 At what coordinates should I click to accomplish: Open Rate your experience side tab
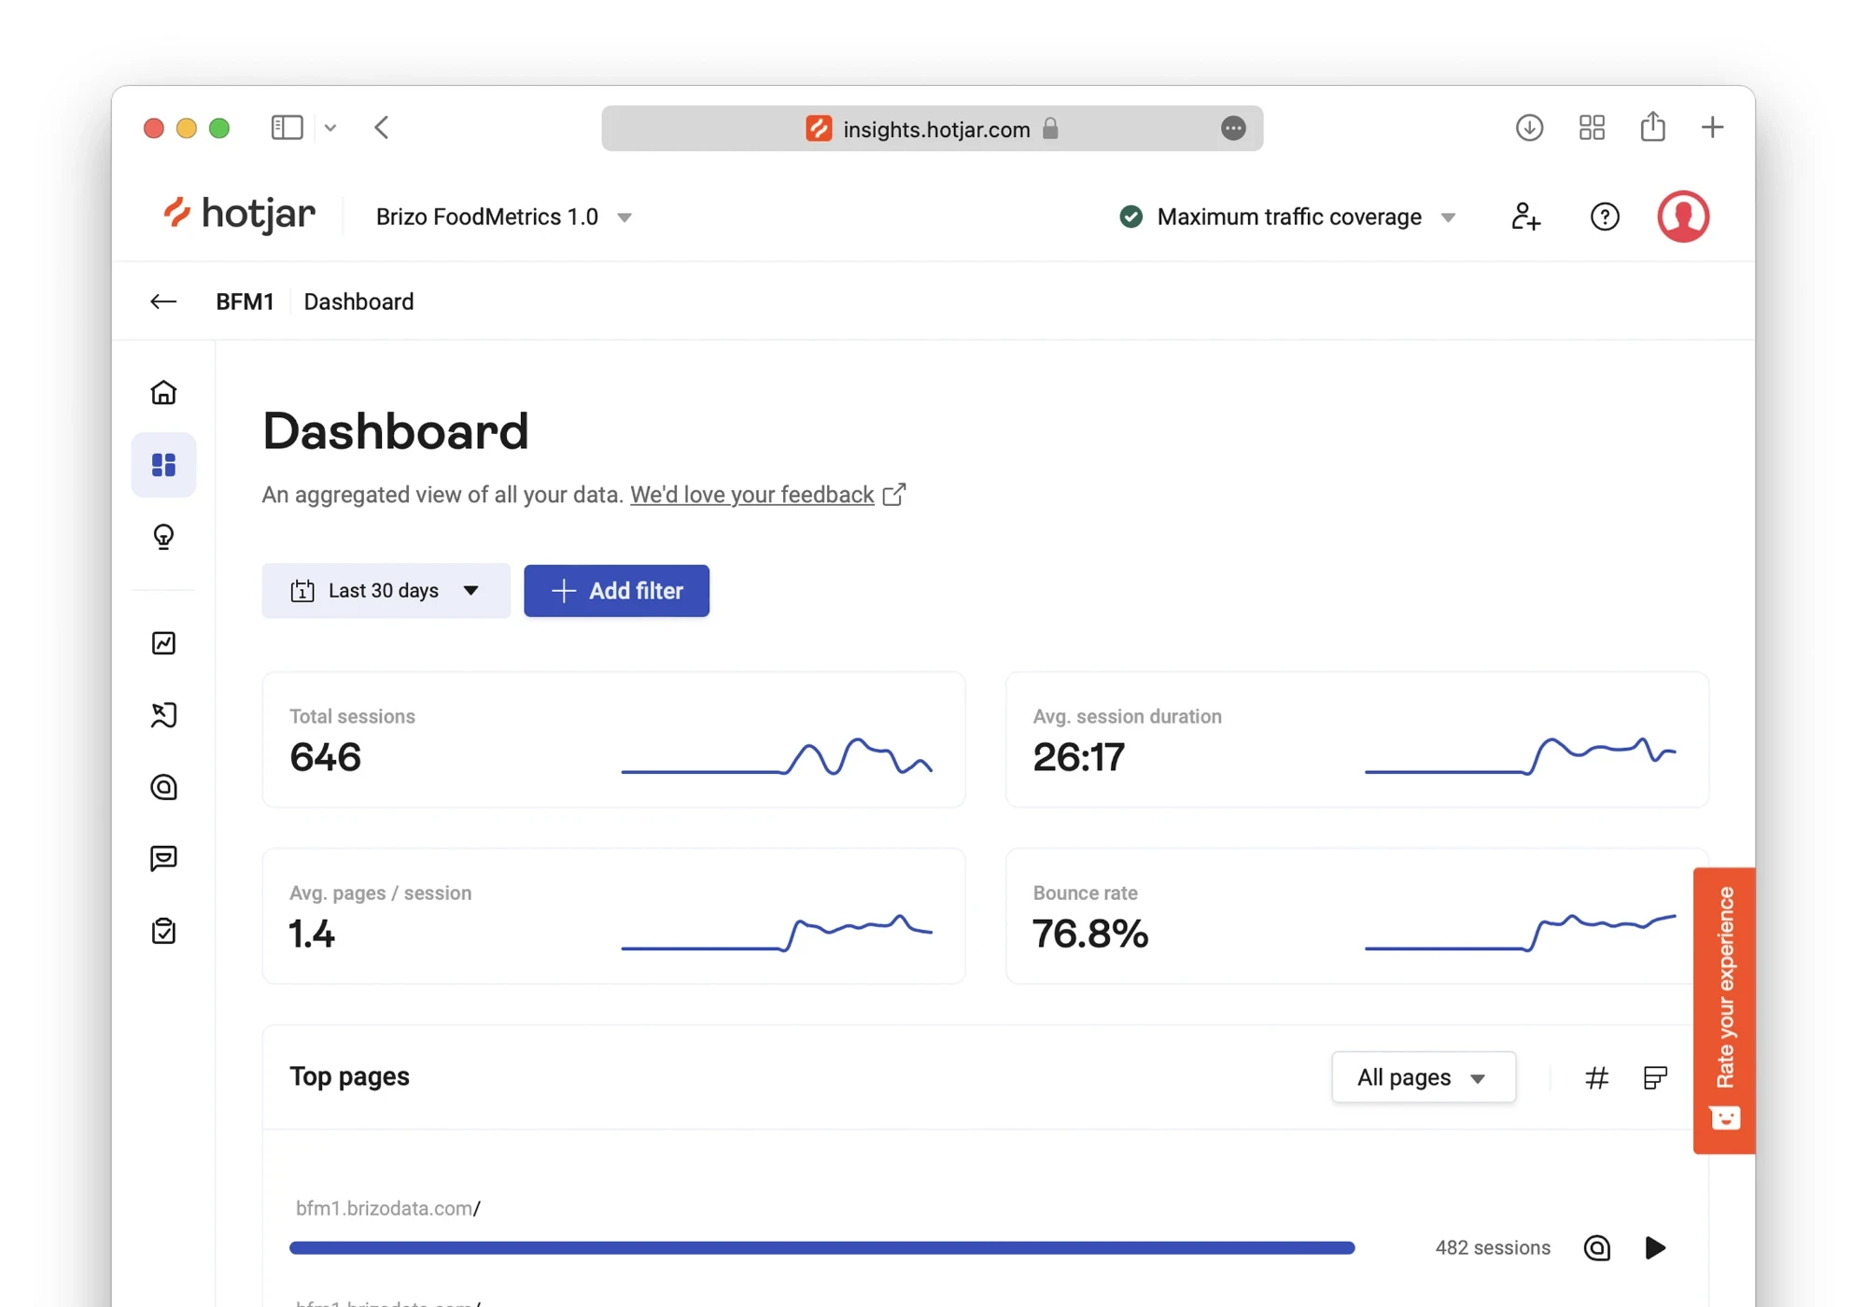click(x=1724, y=1010)
